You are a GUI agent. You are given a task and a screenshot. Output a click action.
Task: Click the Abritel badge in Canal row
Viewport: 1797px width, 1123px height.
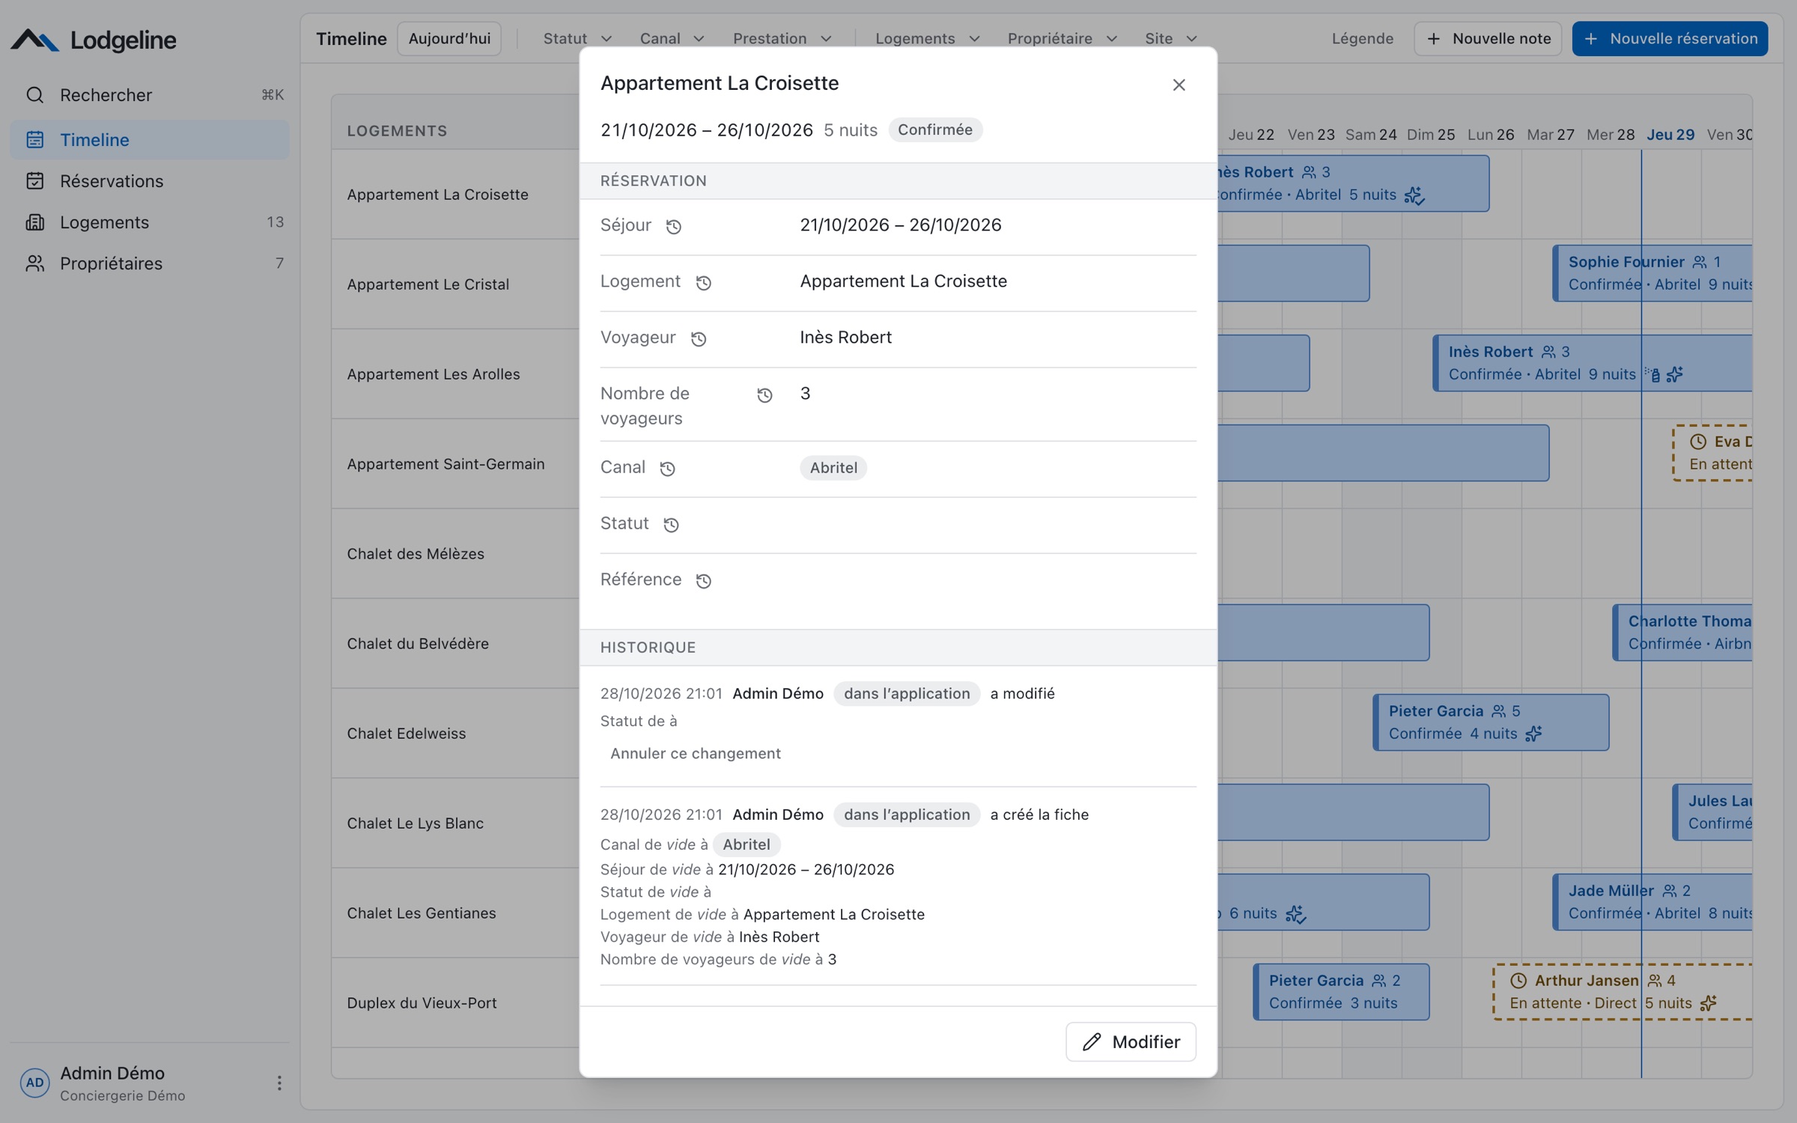(x=833, y=468)
